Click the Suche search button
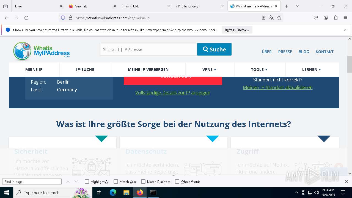This screenshot has height=198, width=352. coord(214,49)
